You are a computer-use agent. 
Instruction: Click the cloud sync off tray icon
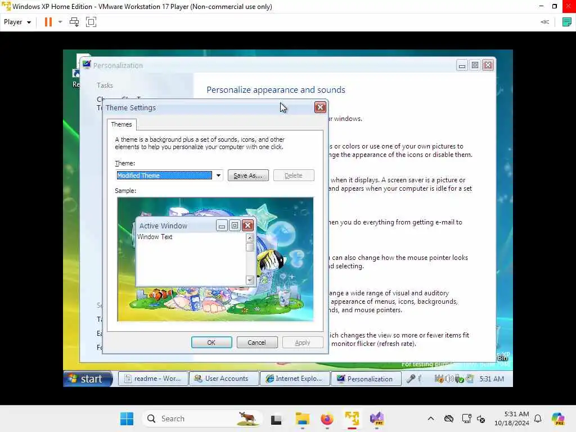(x=448, y=418)
